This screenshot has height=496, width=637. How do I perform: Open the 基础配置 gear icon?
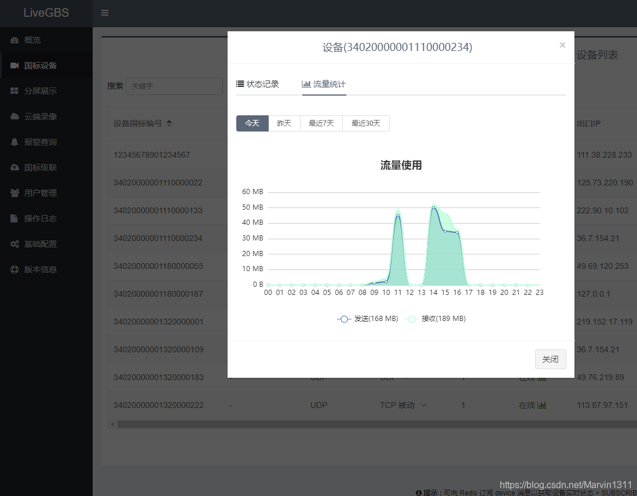coord(13,243)
